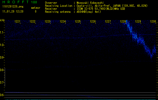Viewport: 158px width, 100px height.
Task: Click the 1230 time marker
Action: click(153, 21)
